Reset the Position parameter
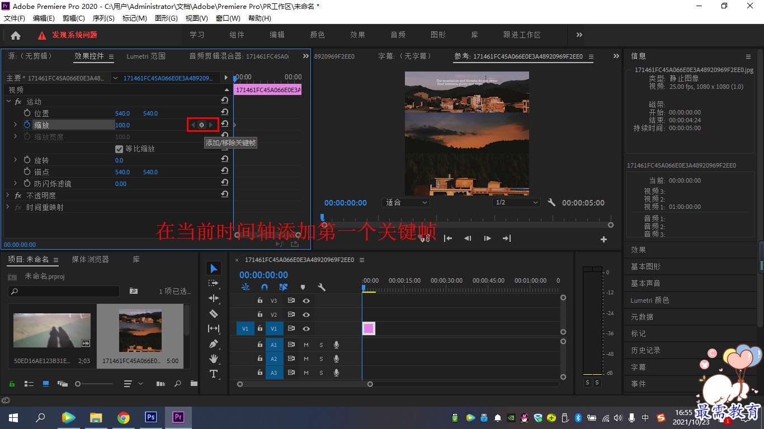 (225, 113)
